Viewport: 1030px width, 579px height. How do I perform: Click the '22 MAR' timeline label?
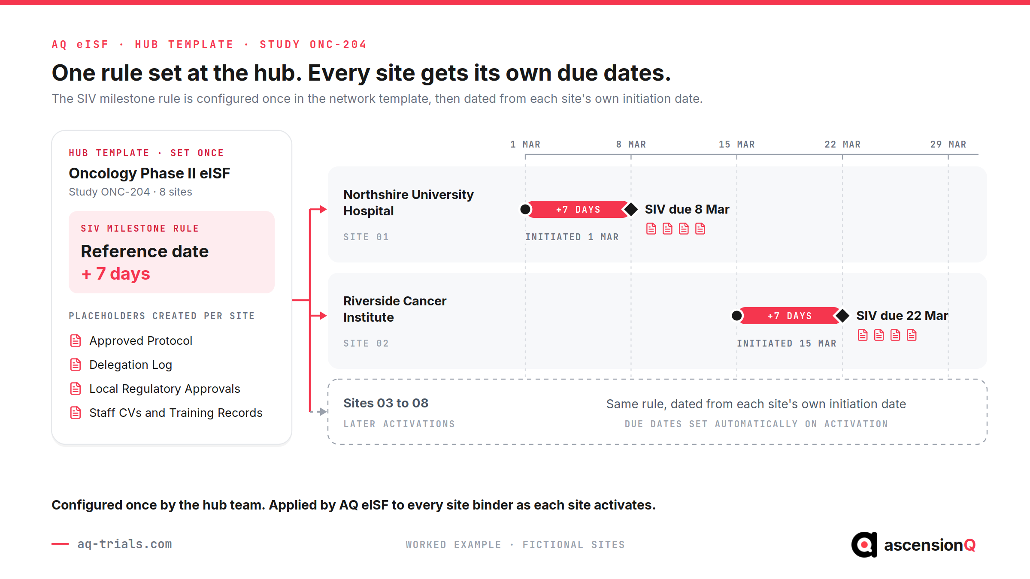(842, 145)
